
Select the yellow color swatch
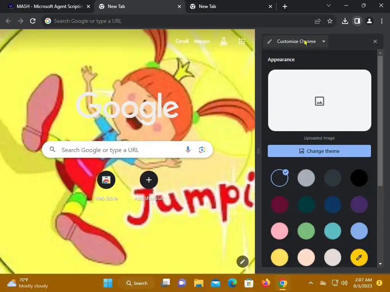pyautogui.click(x=280, y=257)
